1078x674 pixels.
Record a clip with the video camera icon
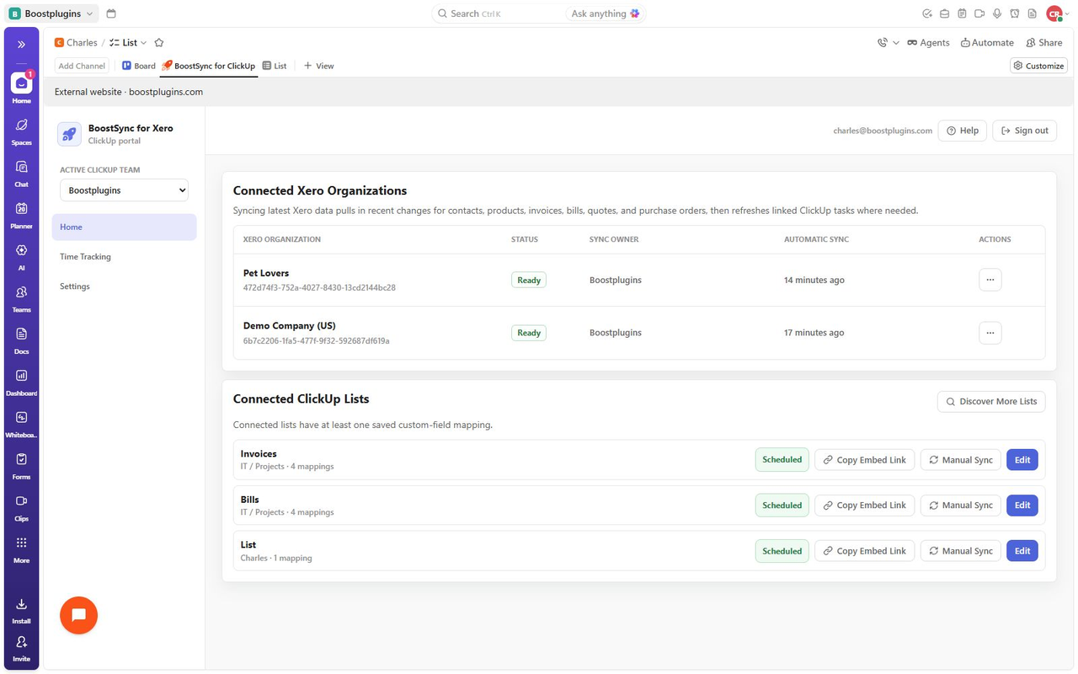point(979,13)
